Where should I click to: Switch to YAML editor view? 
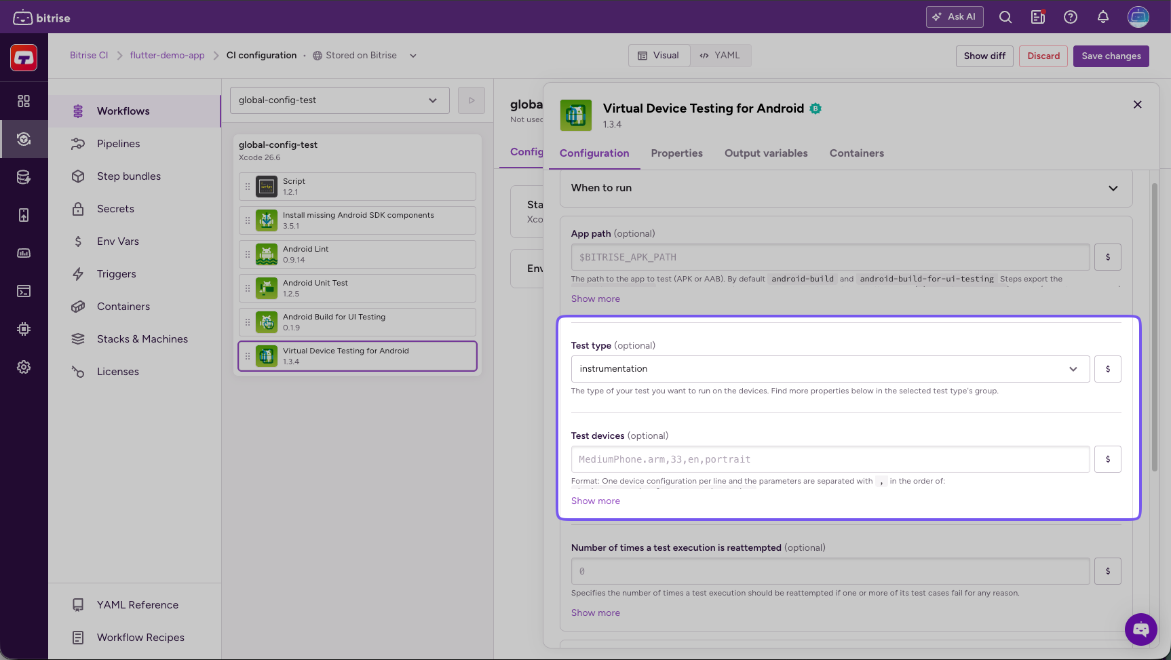(x=721, y=56)
